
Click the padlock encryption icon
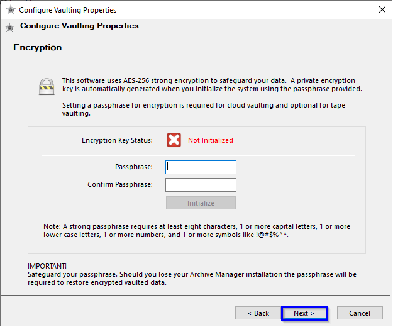pyautogui.click(x=47, y=86)
